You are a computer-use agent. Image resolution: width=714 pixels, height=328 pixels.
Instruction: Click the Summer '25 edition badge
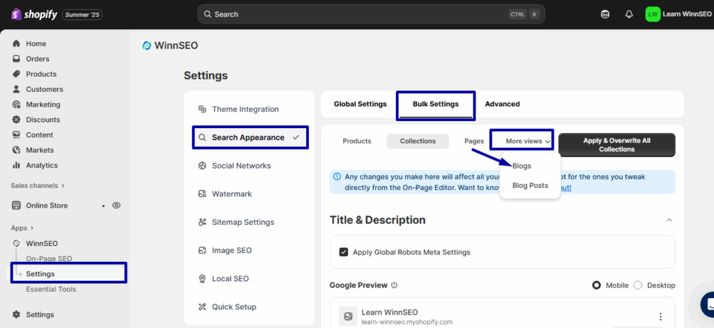point(82,15)
